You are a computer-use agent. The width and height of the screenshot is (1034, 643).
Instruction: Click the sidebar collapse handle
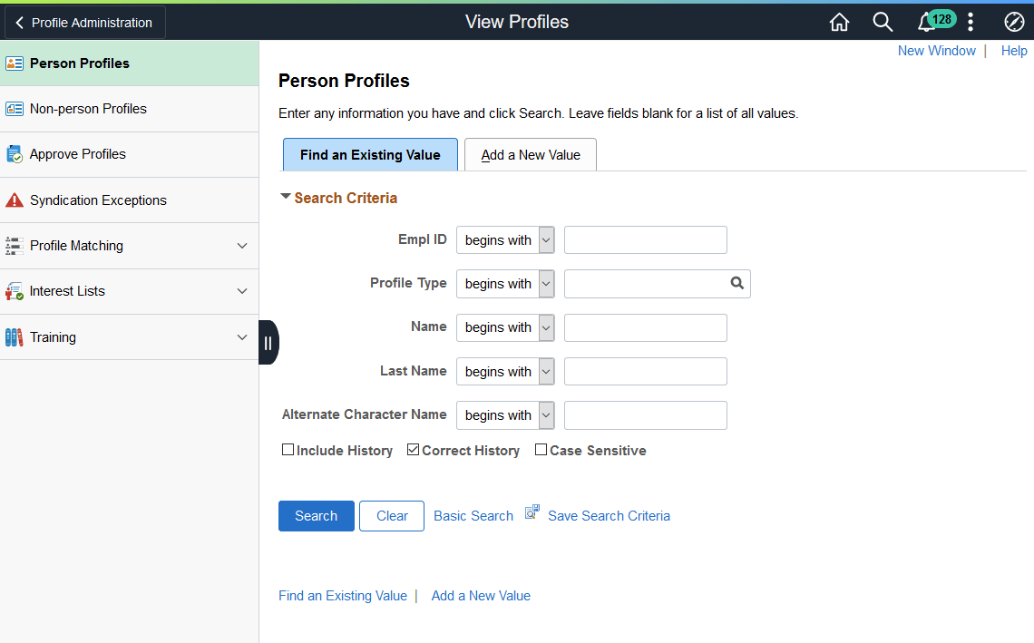[x=268, y=342]
